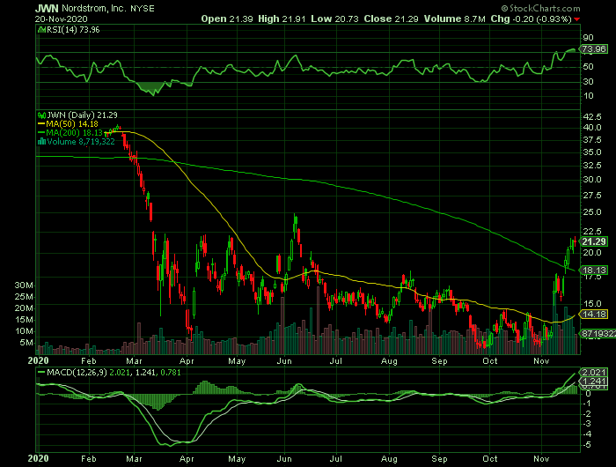
Task: Click the 73.96 RSI value tag
Action: pos(594,49)
